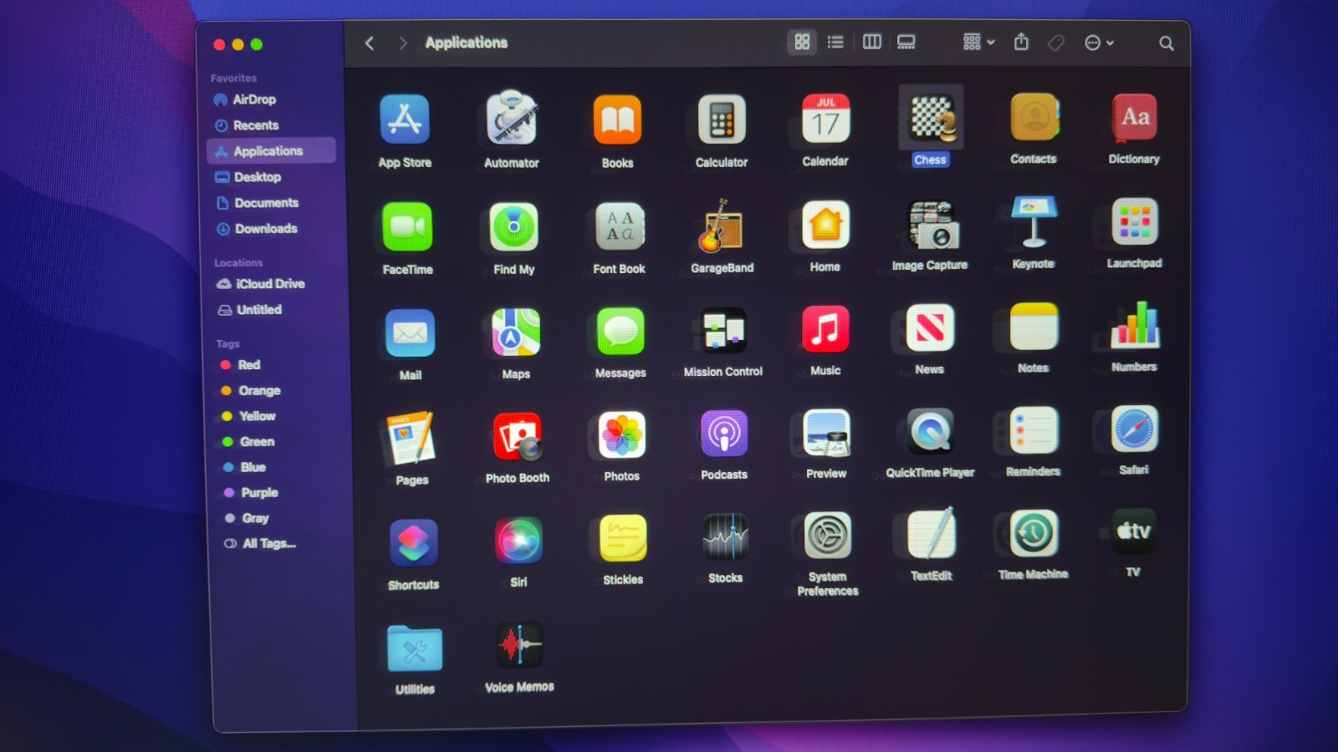Click the Podcasts app icon
This screenshot has width=1338, height=752.
point(724,433)
